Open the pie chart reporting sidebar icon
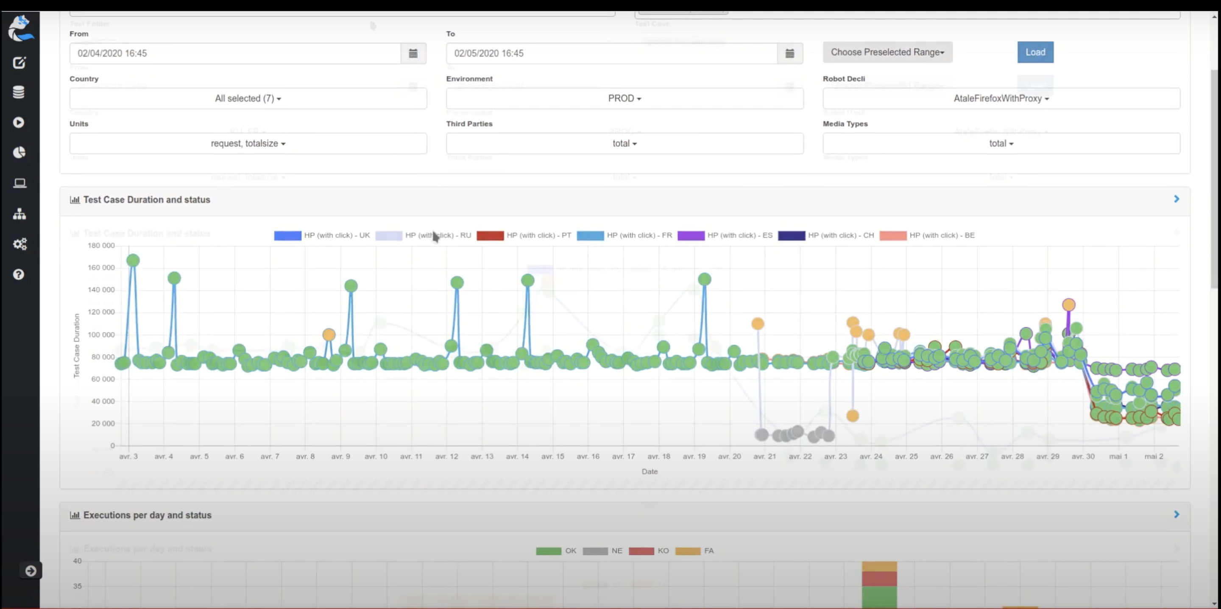1221x609 pixels. 19,152
